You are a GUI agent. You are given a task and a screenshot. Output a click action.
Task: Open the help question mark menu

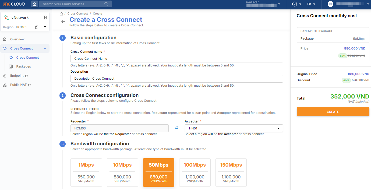pyautogui.click(x=295, y=4)
